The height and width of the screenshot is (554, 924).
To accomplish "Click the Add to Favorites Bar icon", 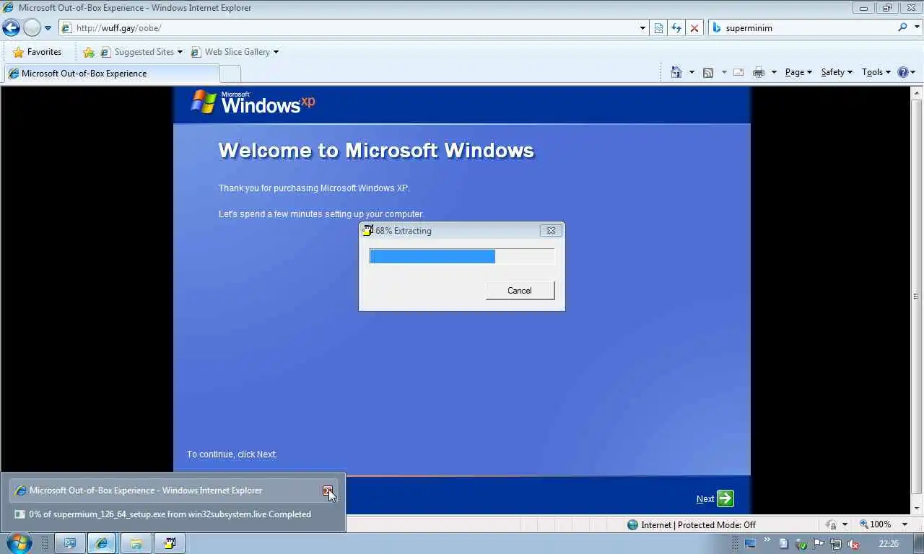I will point(89,52).
